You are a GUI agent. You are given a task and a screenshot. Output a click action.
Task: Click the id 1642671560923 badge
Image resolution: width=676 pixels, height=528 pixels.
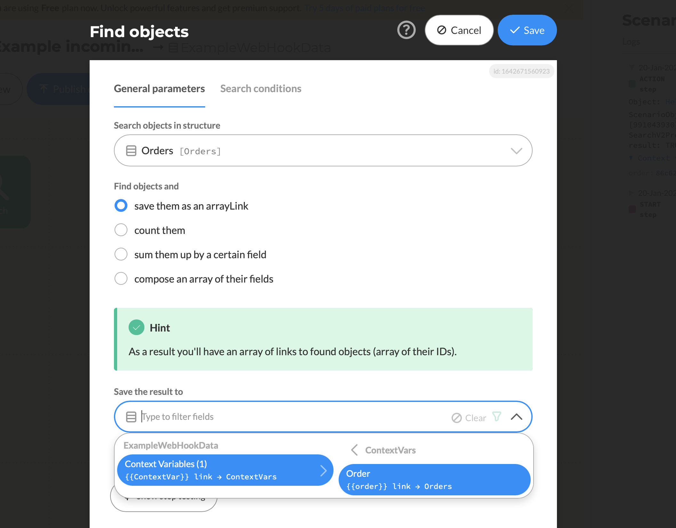coord(521,71)
